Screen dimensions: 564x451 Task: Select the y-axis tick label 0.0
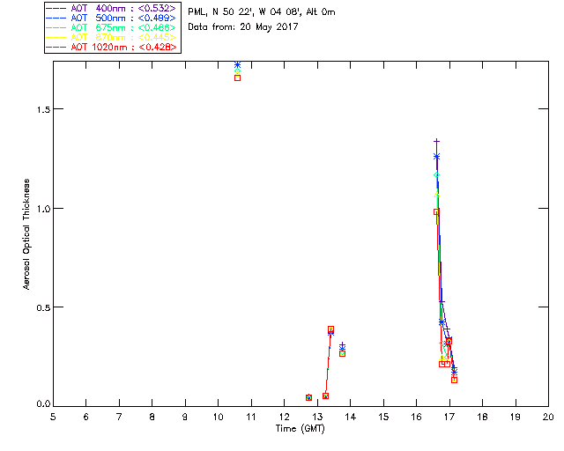pos(43,404)
